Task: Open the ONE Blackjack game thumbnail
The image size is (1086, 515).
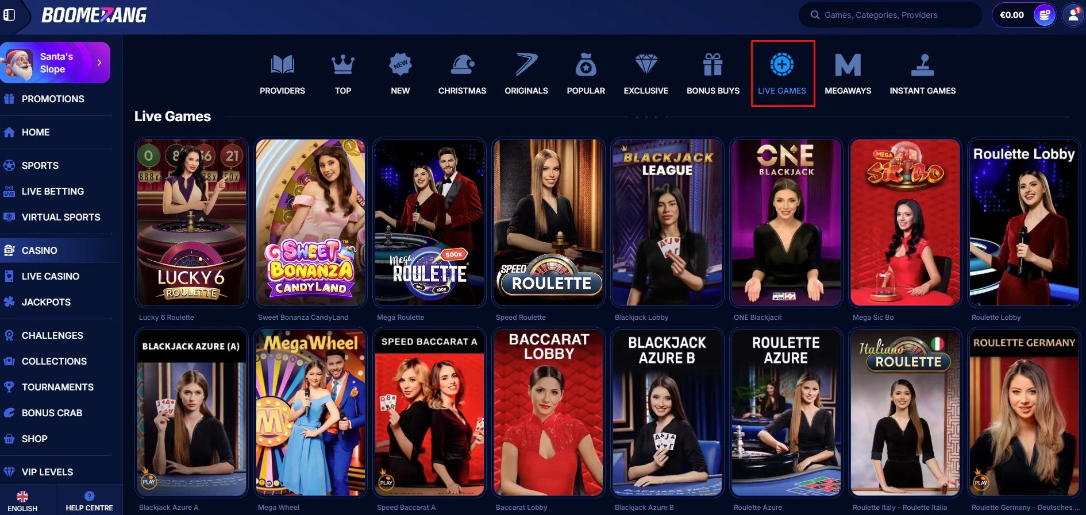Action: point(786,222)
